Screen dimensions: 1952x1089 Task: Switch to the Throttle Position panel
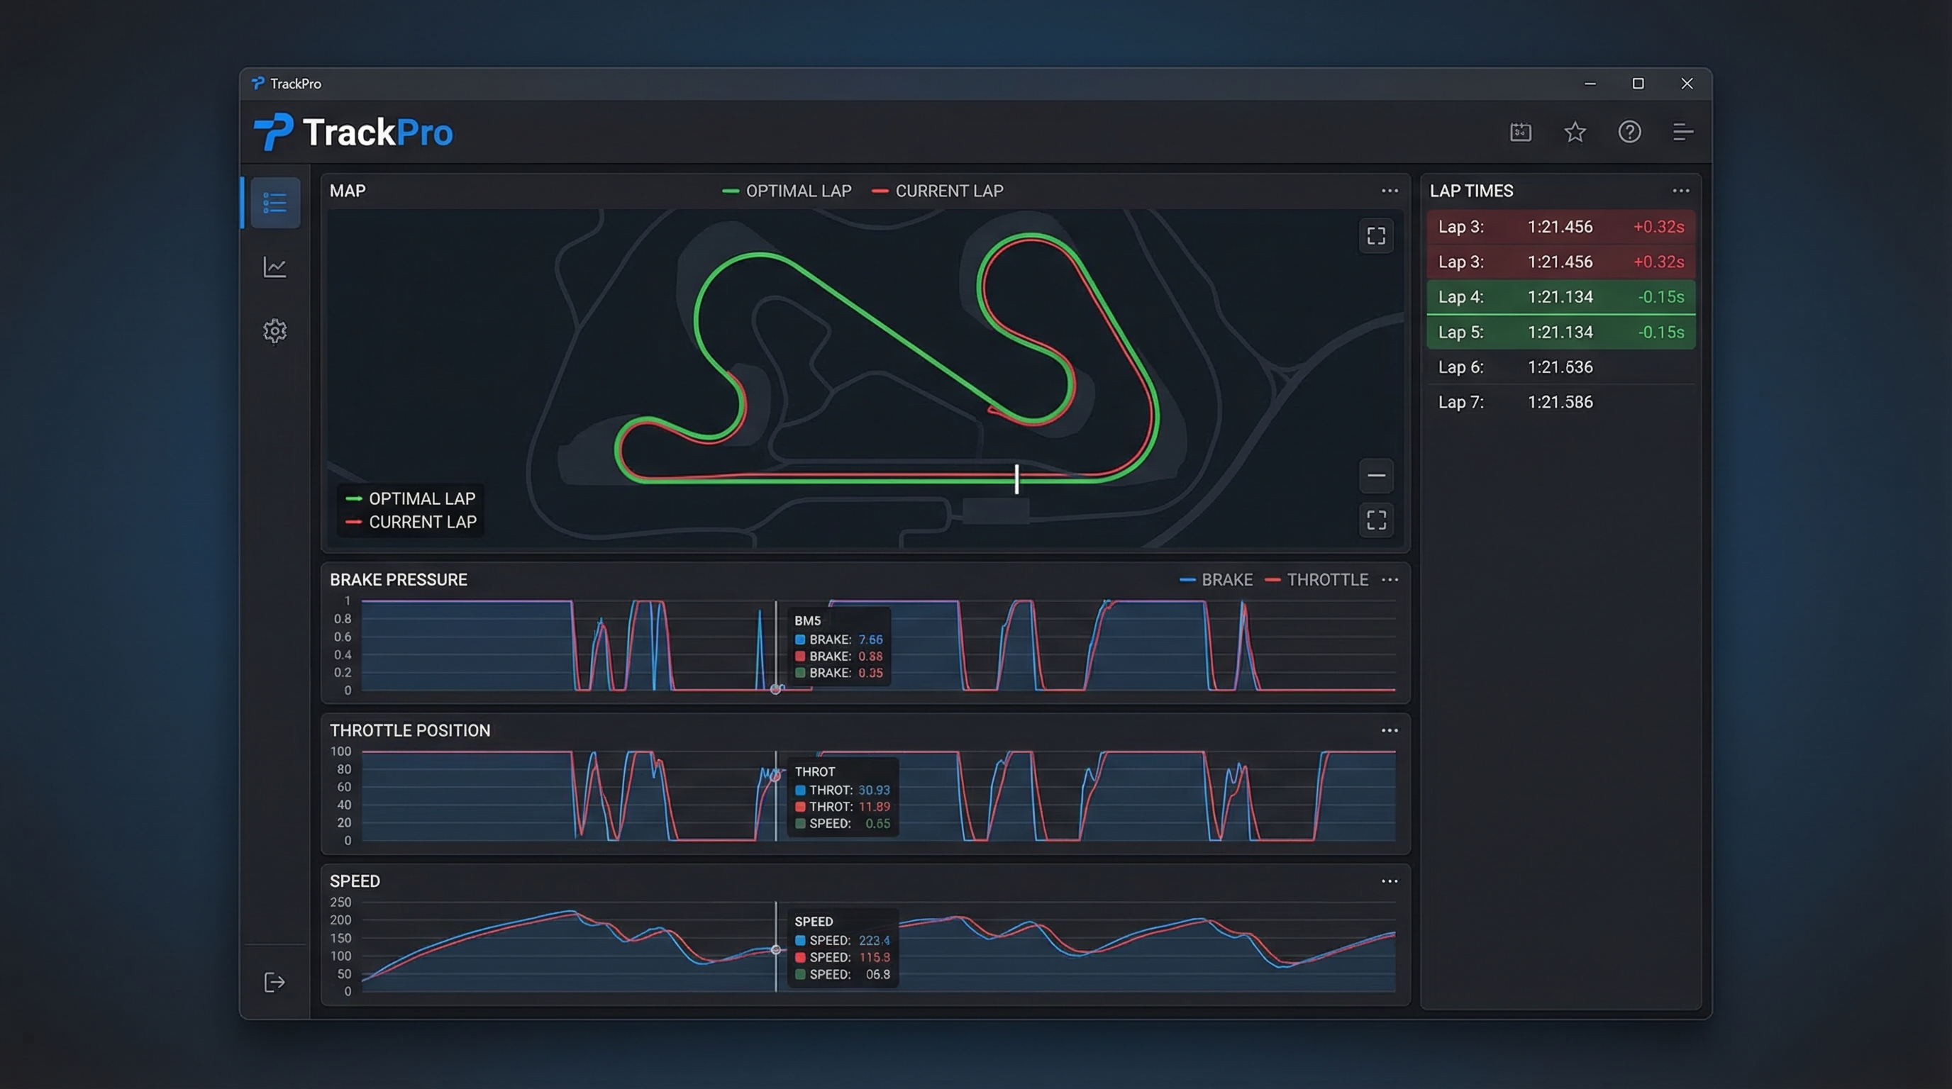[410, 730]
